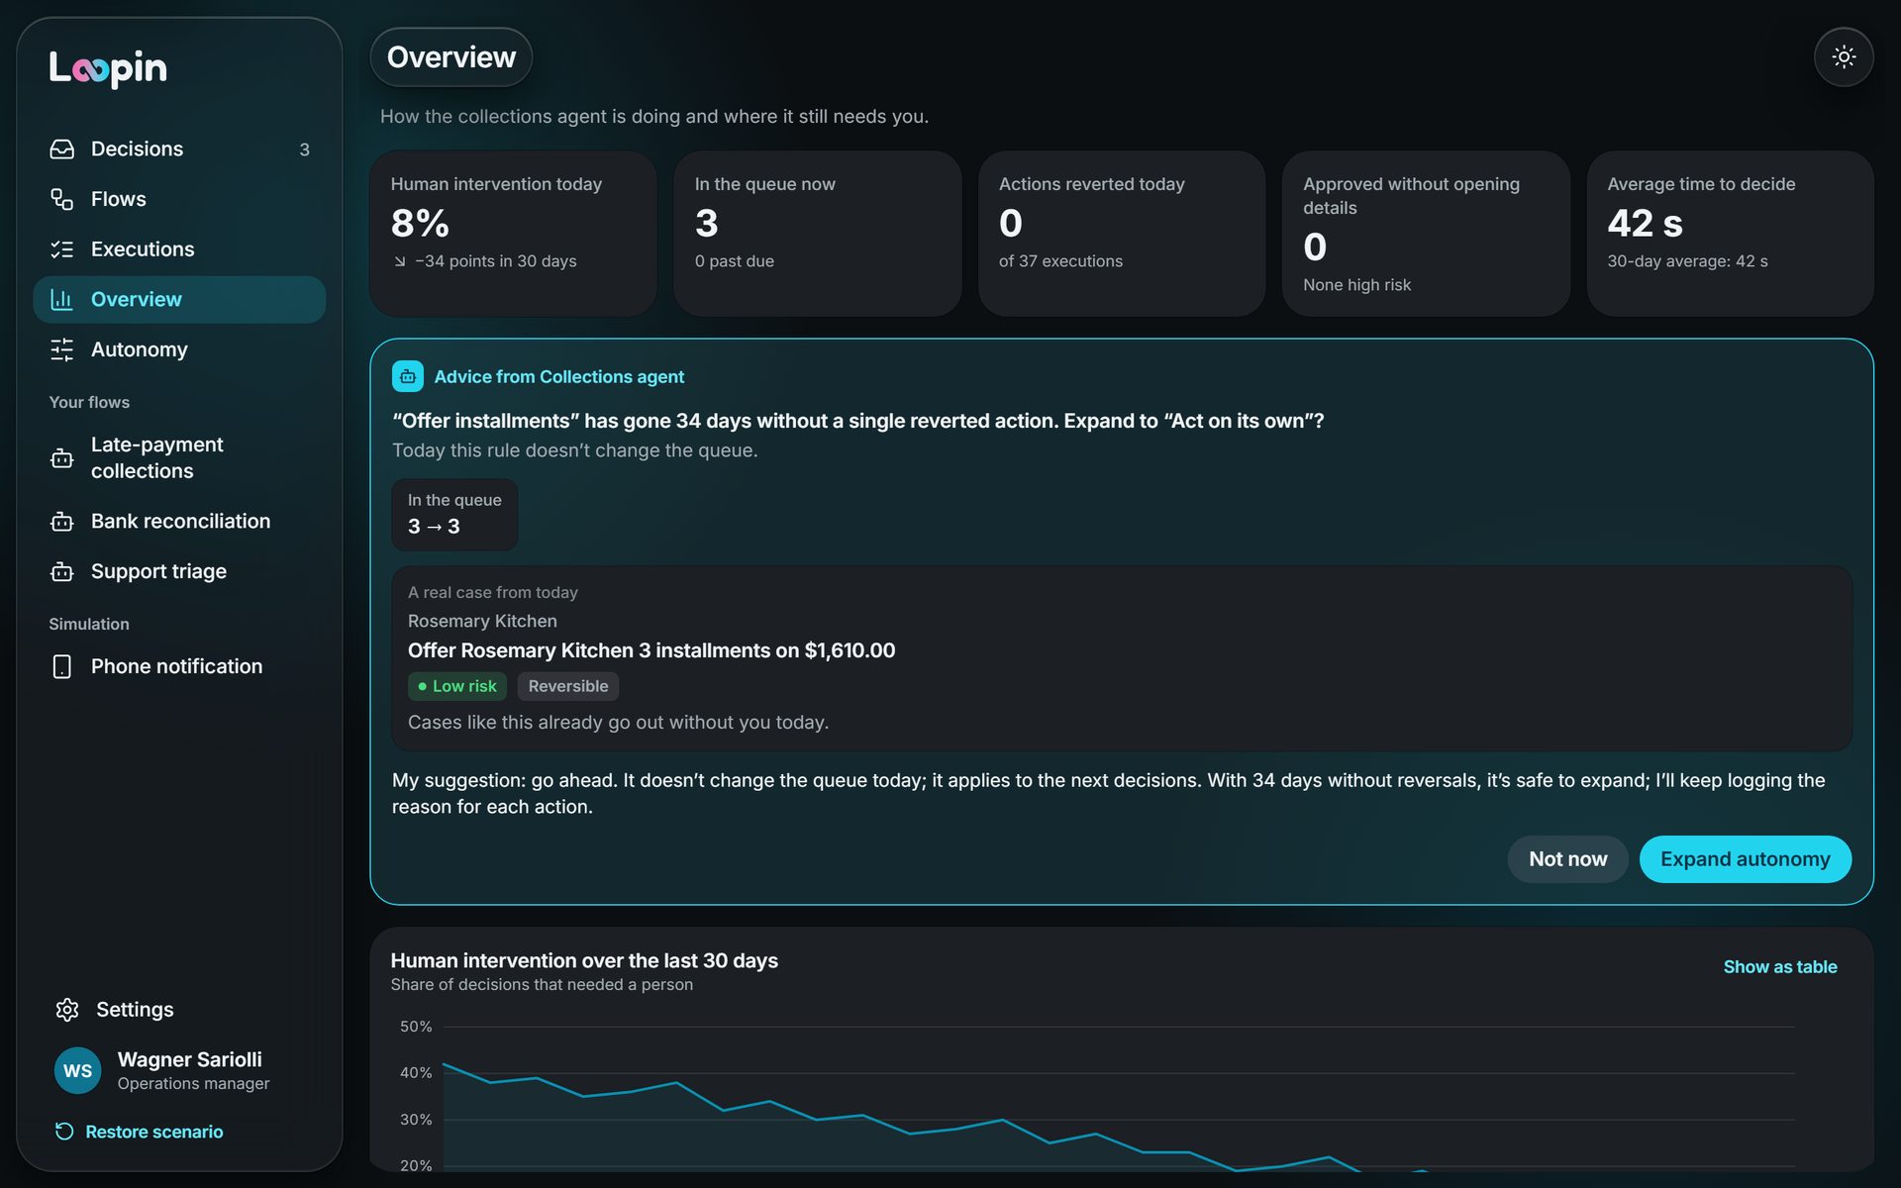Click the Low risk tag
The width and height of the screenshot is (1901, 1188).
coord(456,686)
